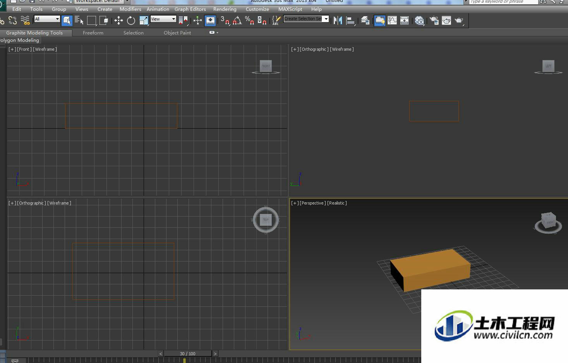Open [Wireframe] shading menu in Front viewport
The image size is (568, 363).
pos(45,49)
